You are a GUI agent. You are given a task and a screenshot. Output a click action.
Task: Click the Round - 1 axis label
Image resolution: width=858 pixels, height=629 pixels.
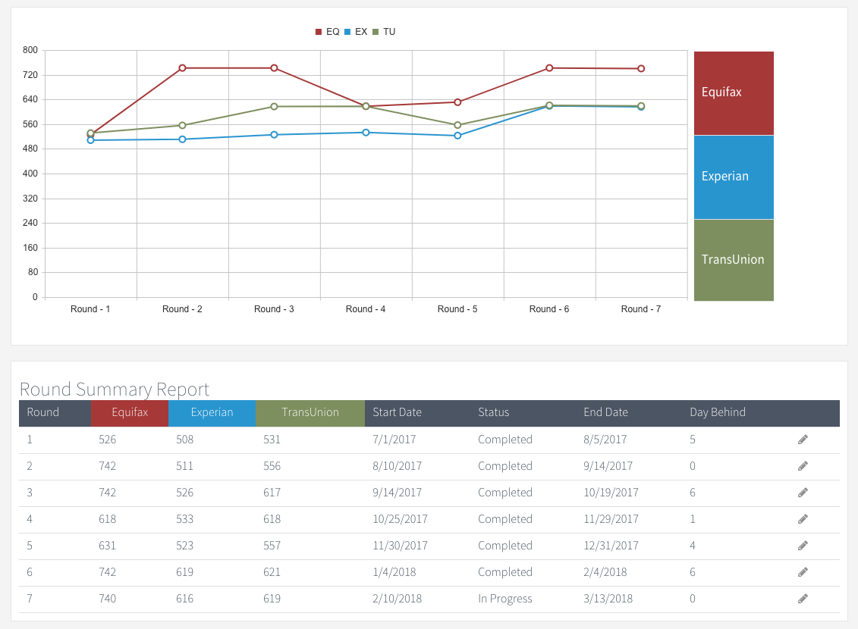coord(90,309)
